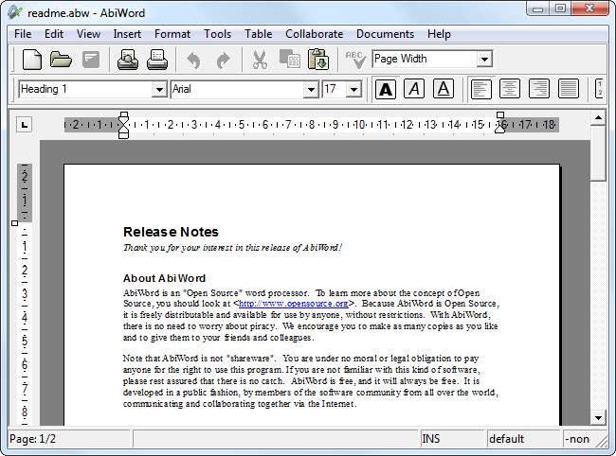Align text right

coord(539,89)
